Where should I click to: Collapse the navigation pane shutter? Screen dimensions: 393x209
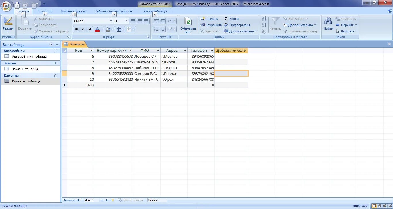(x=57, y=44)
